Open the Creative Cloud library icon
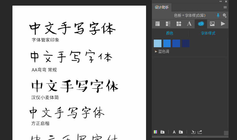 point(201,24)
